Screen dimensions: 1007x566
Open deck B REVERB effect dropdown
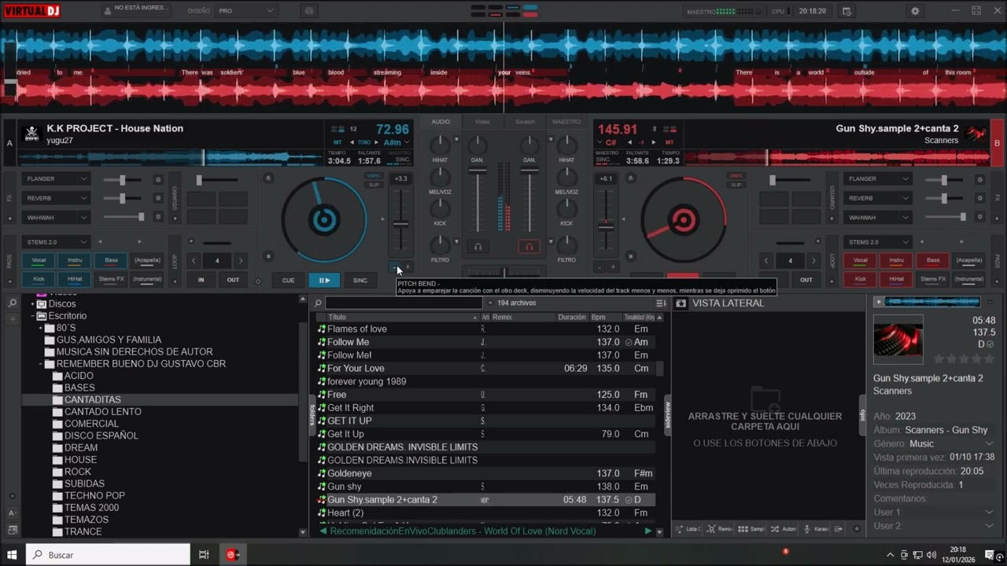coord(878,198)
